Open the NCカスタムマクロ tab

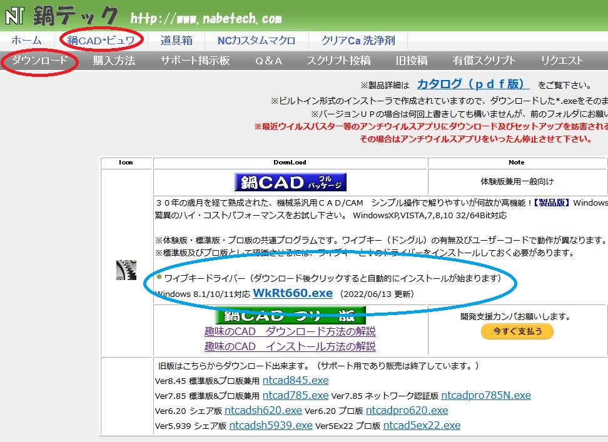coord(256,40)
